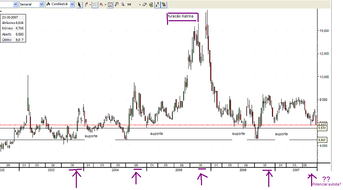Select the bar line drawing tool
The image size is (343, 190).
click(86, 4)
